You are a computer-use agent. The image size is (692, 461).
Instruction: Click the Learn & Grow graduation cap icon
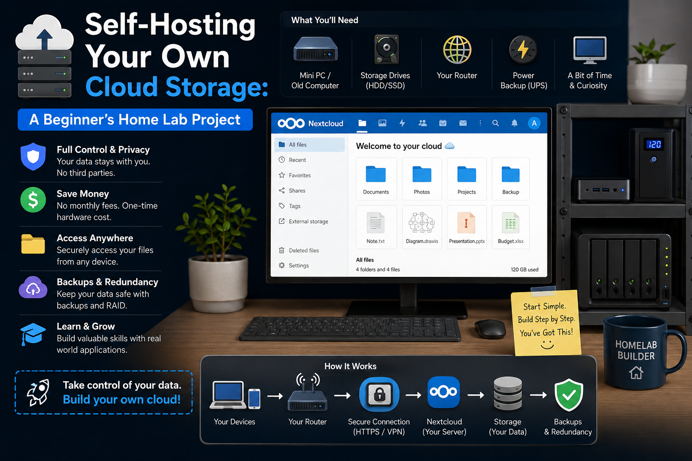pyautogui.click(x=33, y=334)
